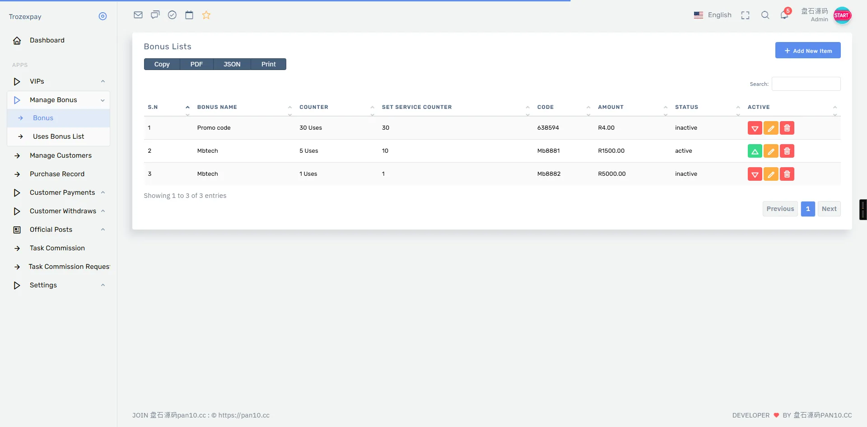Open the calendar icon in top toolbar
The image size is (867, 427).
[189, 15]
